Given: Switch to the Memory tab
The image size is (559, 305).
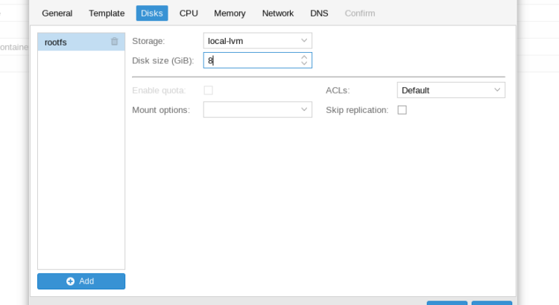Looking at the screenshot, I should 230,13.
